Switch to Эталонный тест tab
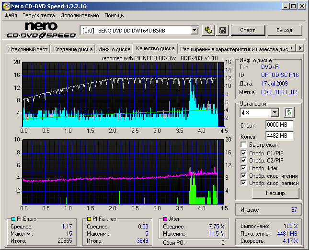The image size is (309, 250). (x=28, y=49)
